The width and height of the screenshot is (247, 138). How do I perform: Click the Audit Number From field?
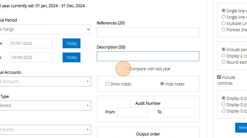132,112
